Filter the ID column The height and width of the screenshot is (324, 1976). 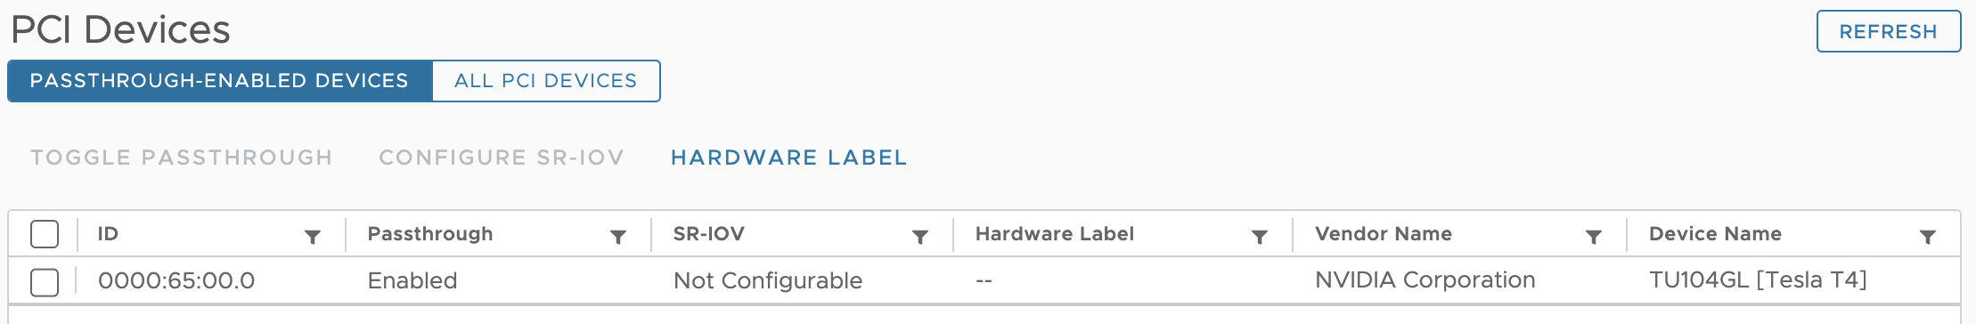pos(313,237)
